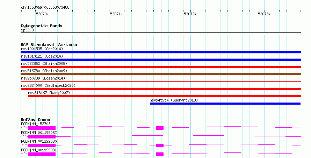Click the nsv945954 (Sudmant2013) blue bar
The width and height of the screenshot is (311, 158).
[x=225, y=104]
